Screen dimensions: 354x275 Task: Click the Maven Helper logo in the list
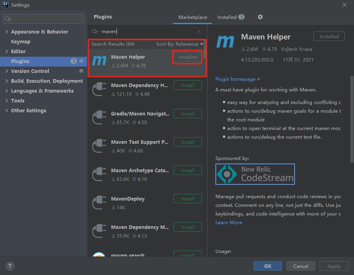click(99, 61)
